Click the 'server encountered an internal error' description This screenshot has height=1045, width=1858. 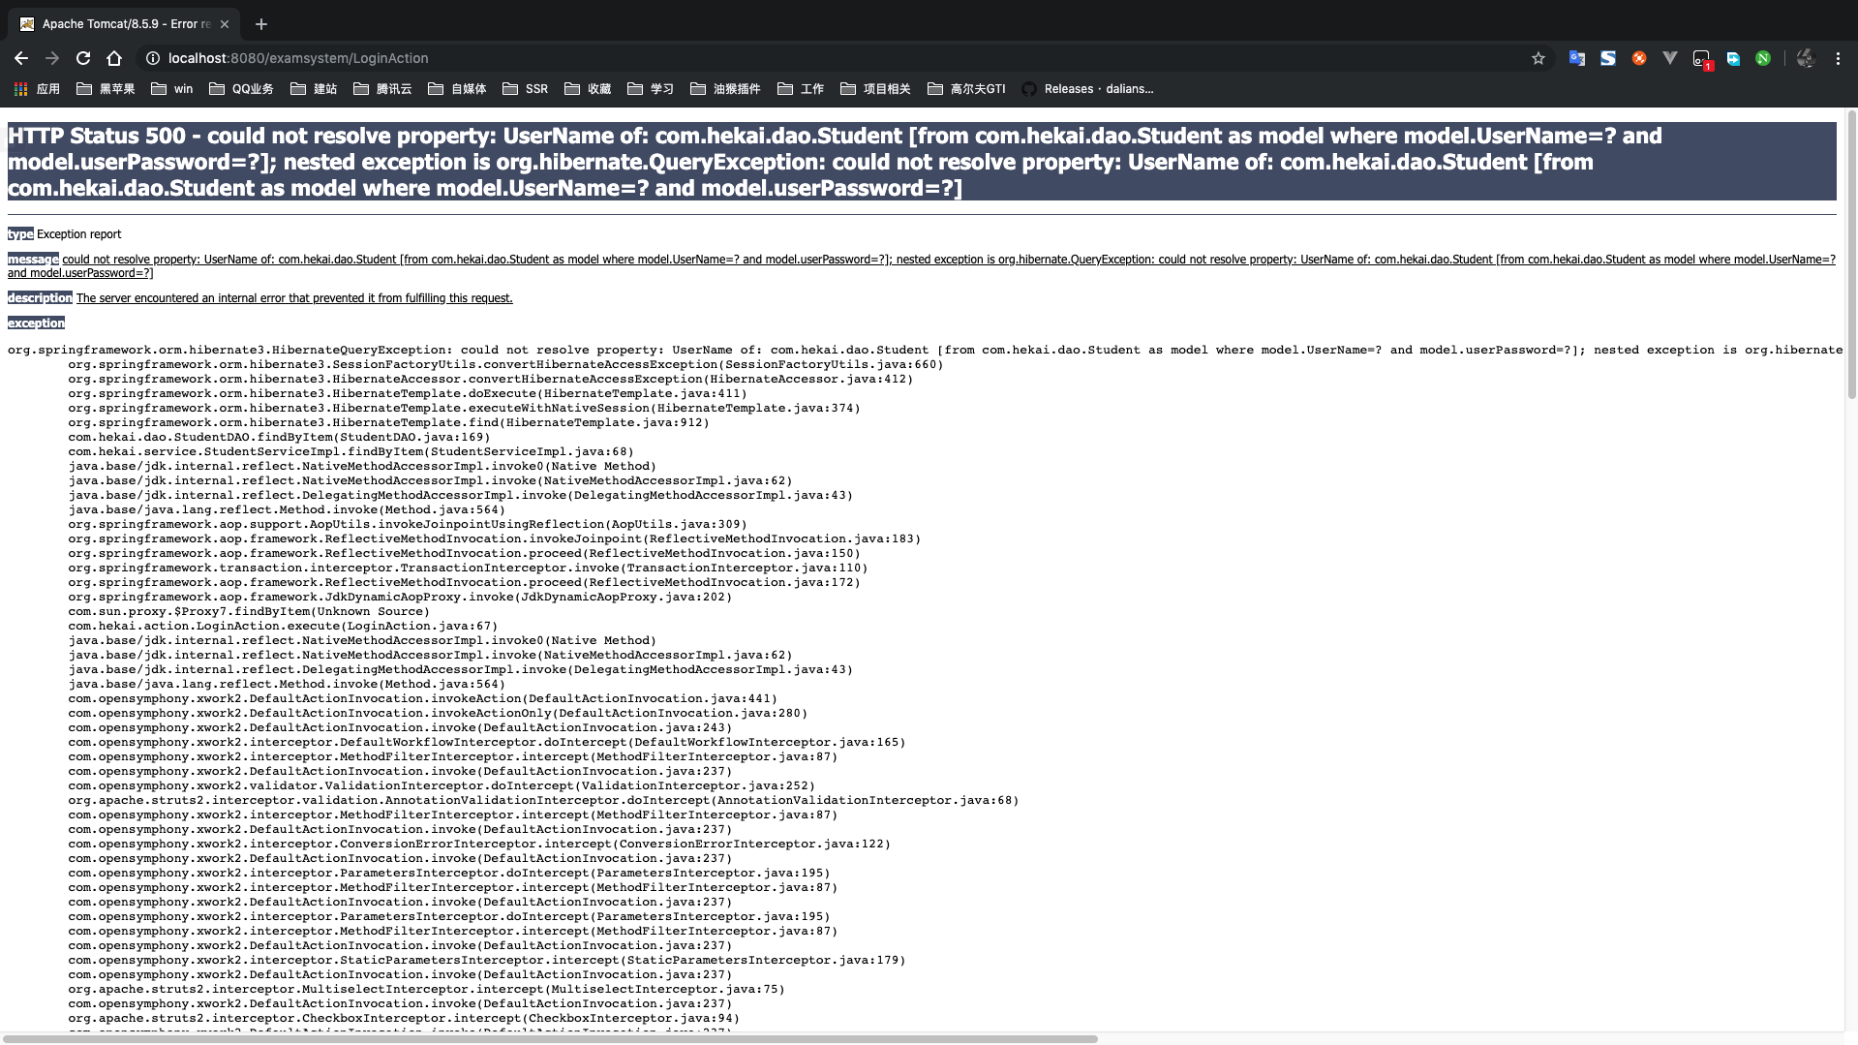[294, 298]
